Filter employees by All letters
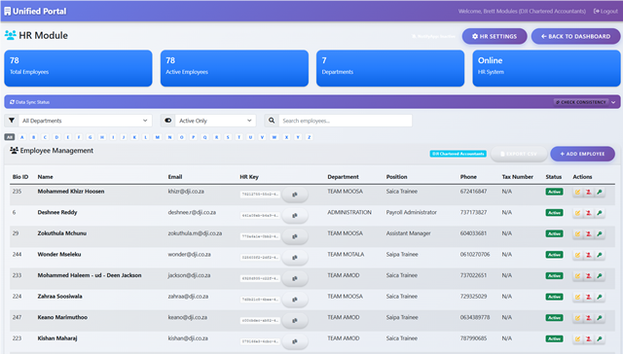The height and width of the screenshot is (354, 623). pyautogui.click(x=10, y=137)
